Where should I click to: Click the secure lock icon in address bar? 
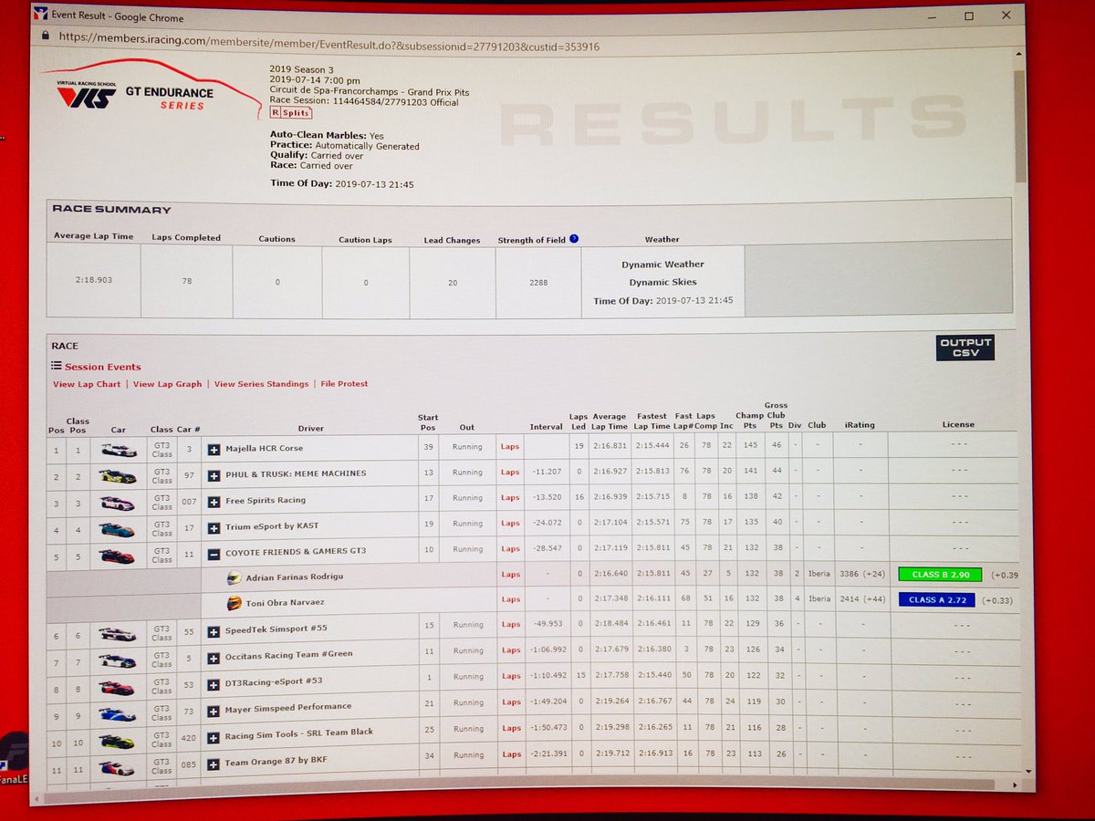tap(45, 36)
